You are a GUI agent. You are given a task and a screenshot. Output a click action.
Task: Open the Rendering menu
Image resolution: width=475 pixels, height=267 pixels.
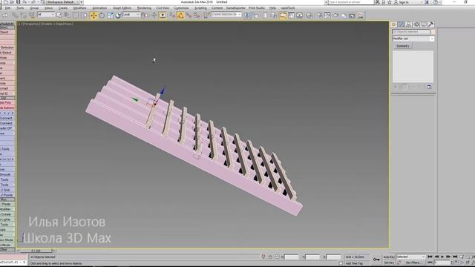[144, 8]
